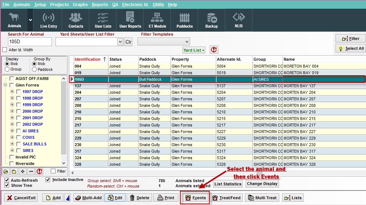The height and width of the screenshot is (205, 366).
Task: Open the Reports menu
Action: point(100,5)
